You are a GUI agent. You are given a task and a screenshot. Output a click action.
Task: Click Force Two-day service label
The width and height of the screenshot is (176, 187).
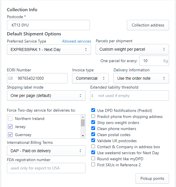41,110
